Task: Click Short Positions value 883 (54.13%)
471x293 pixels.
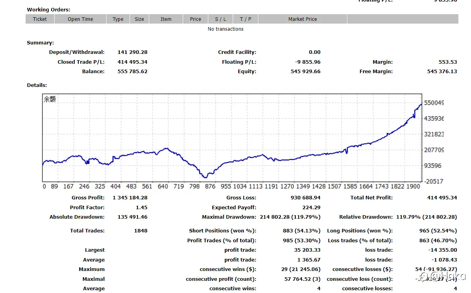Action: (302, 231)
